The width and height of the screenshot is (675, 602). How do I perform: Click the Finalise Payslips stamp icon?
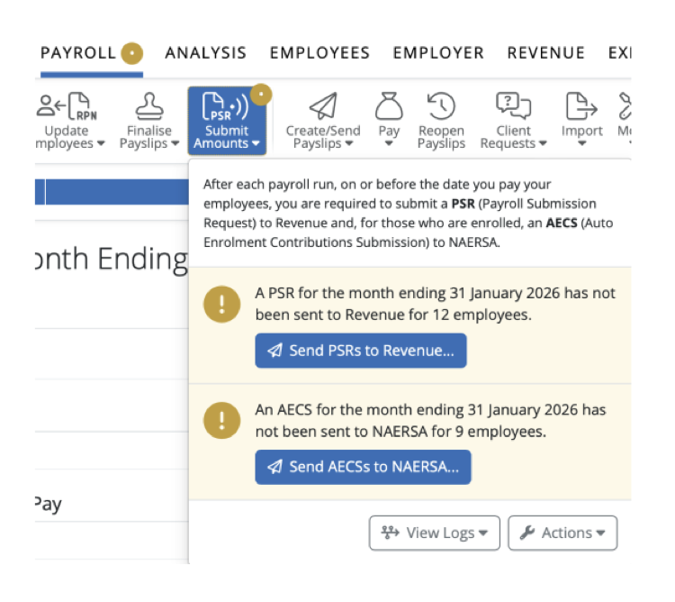click(x=148, y=106)
